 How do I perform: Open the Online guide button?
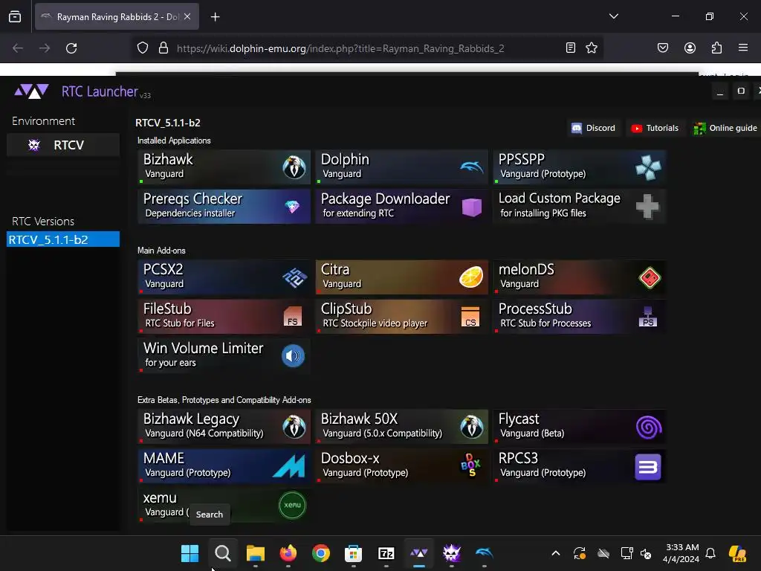pos(725,128)
